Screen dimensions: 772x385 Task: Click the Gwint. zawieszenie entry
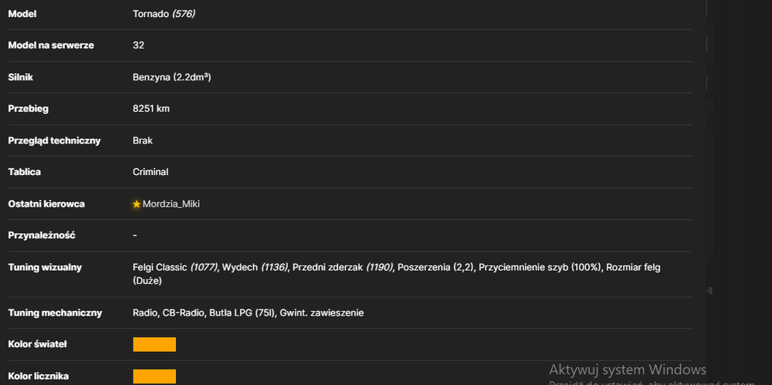[321, 312]
